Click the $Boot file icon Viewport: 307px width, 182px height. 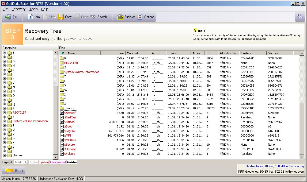tap(62, 126)
